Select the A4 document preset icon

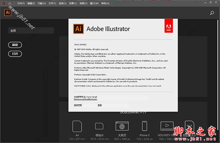coord(77,126)
